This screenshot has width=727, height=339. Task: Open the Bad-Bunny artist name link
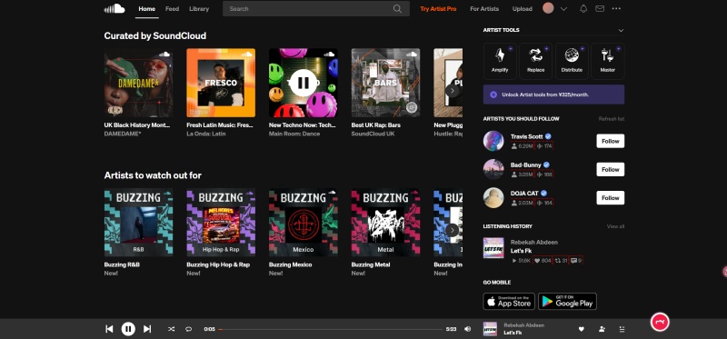(x=526, y=165)
